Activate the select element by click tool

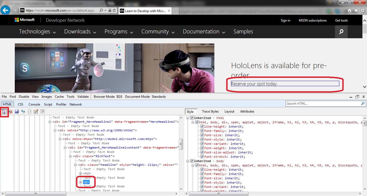4,111
